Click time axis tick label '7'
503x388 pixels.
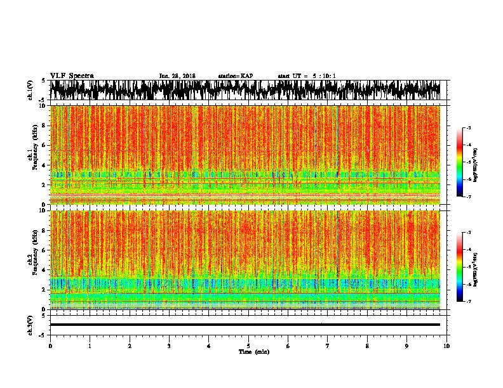tap(328, 346)
